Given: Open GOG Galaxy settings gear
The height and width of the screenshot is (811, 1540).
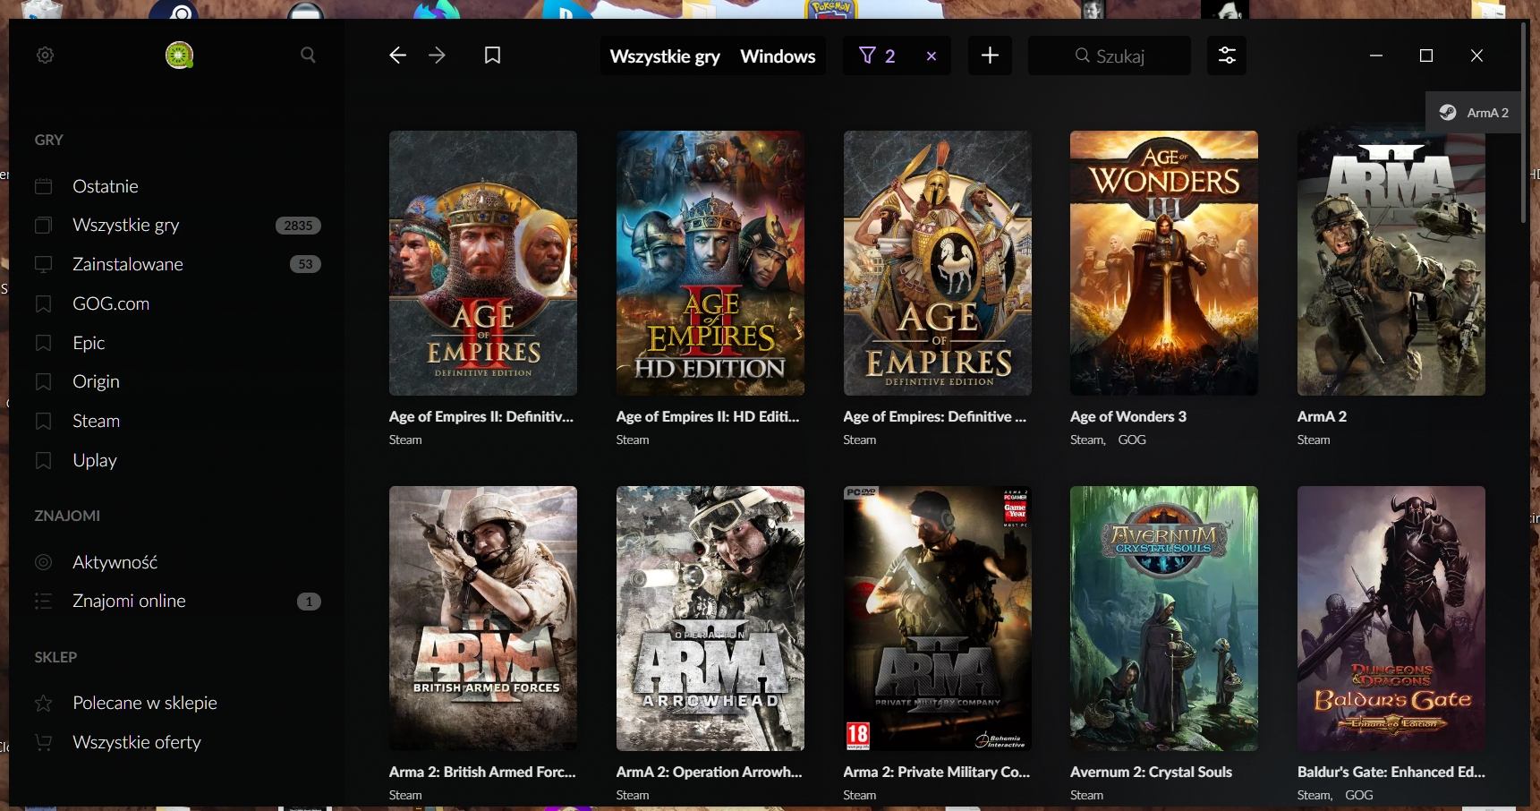Looking at the screenshot, I should 46,55.
